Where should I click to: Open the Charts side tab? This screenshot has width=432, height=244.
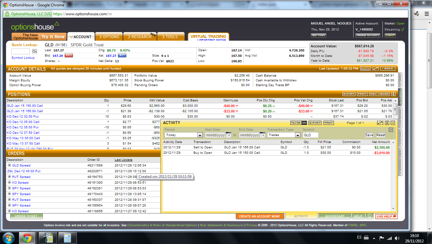coord(400,97)
